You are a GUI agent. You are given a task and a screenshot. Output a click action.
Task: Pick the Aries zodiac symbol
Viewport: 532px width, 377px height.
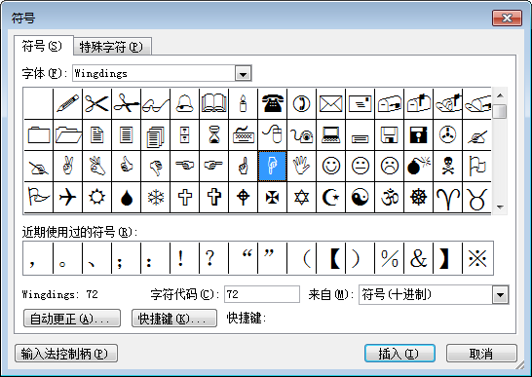pyautogui.click(x=447, y=197)
